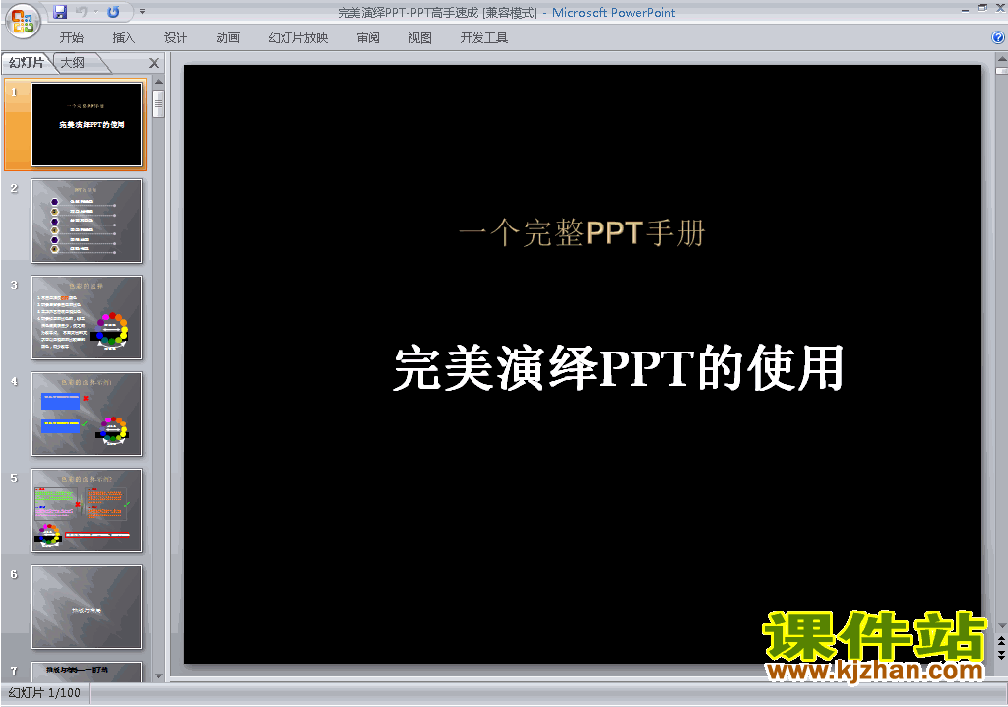Select slide 6 thumbnail
Viewport: 1008px width, 707px height.
point(87,608)
